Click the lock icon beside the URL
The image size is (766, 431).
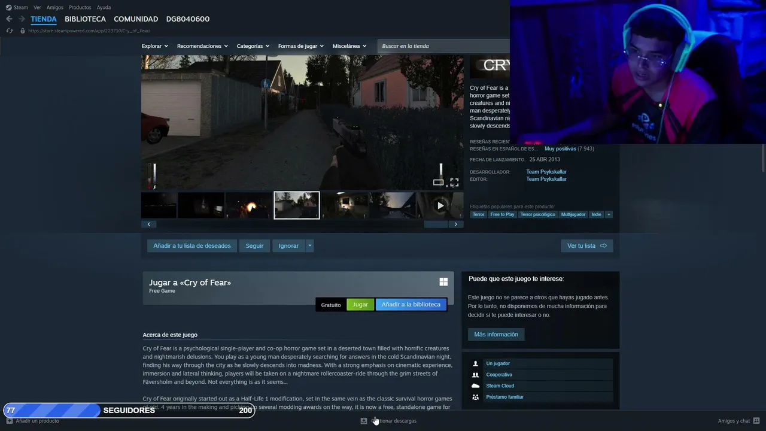pos(23,31)
